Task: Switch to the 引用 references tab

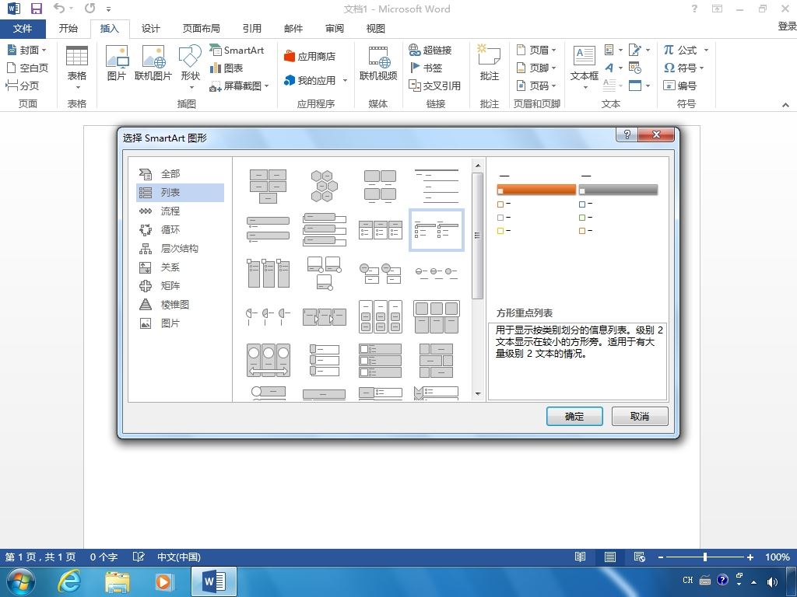Action: 251,29
